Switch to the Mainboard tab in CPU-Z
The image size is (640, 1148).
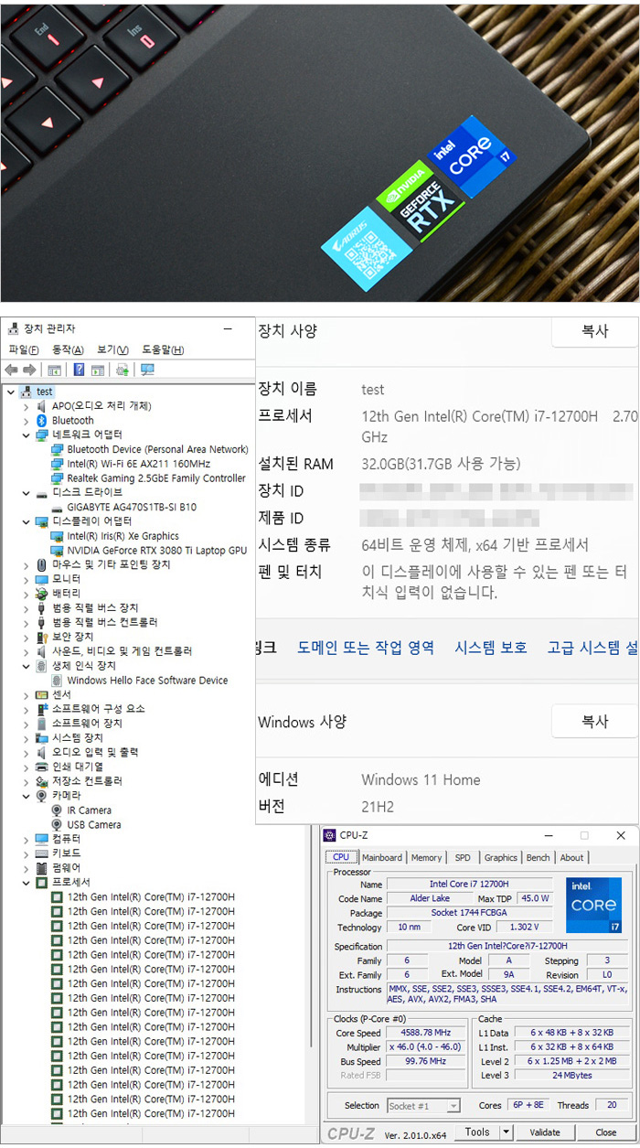pyautogui.click(x=382, y=858)
